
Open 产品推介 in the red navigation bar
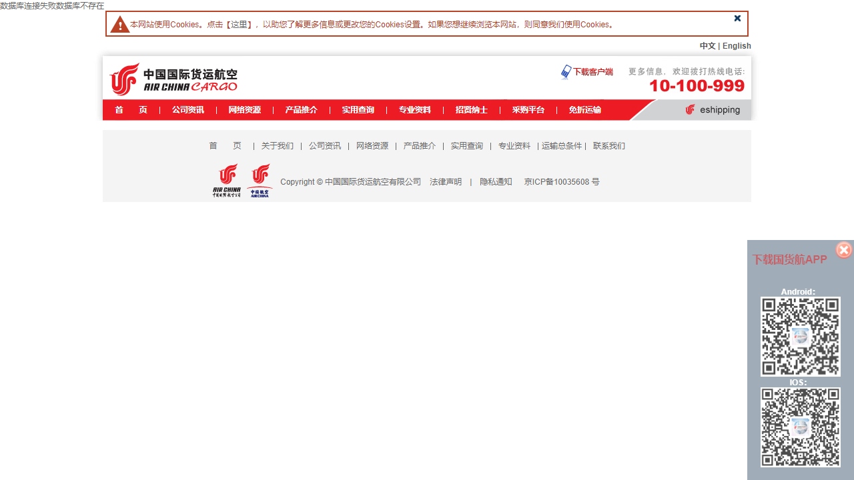click(302, 110)
